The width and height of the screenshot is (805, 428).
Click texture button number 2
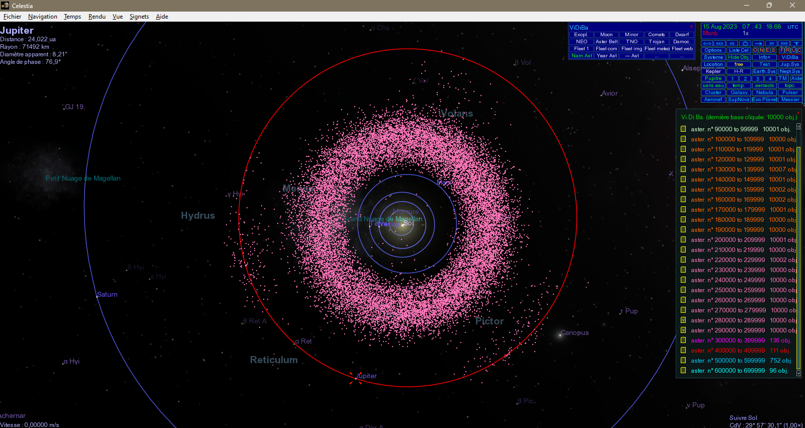[x=745, y=78]
